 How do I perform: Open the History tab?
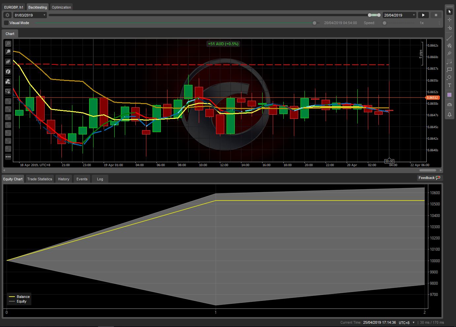(64, 179)
